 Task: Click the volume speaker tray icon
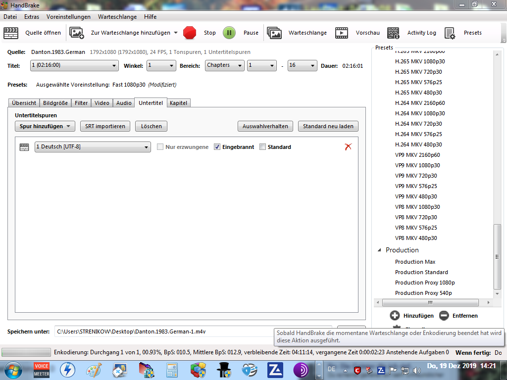(417, 370)
